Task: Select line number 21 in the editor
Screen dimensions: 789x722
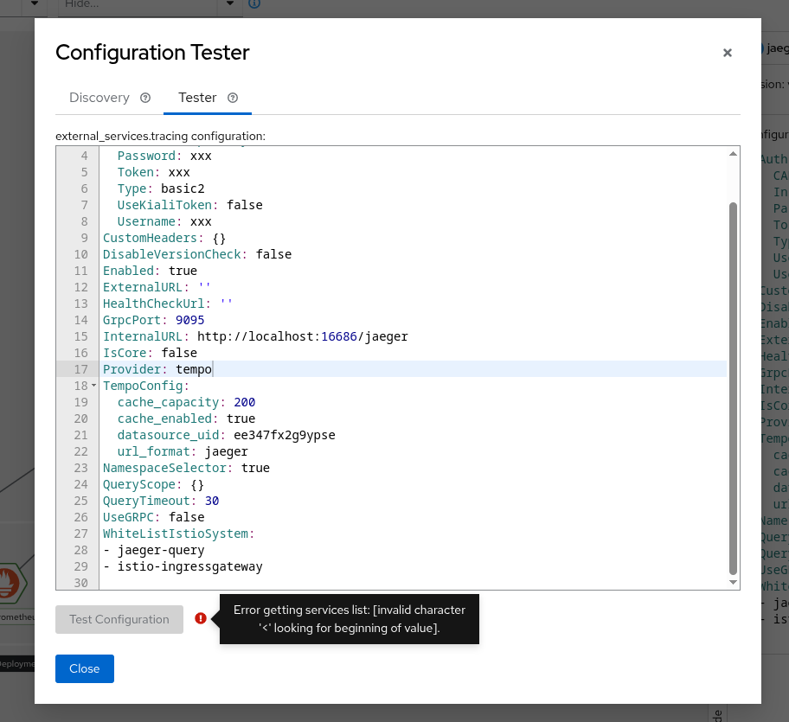Action: pos(80,435)
